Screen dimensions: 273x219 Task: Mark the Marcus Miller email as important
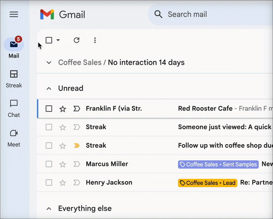click(77, 164)
